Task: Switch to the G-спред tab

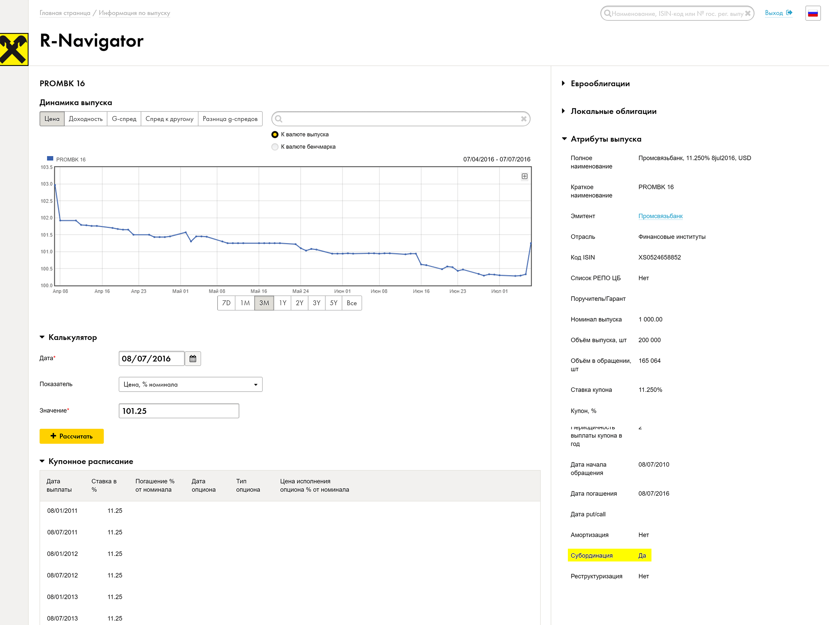Action: click(124, 119)
